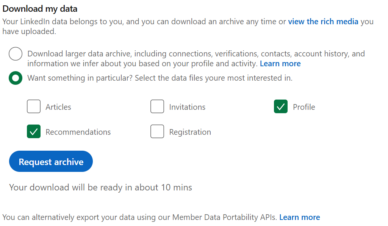Uncheck the Profile checkbox
Image resolution: width=388 pixels, height=226 pixels.
click(x=280, y=106)
